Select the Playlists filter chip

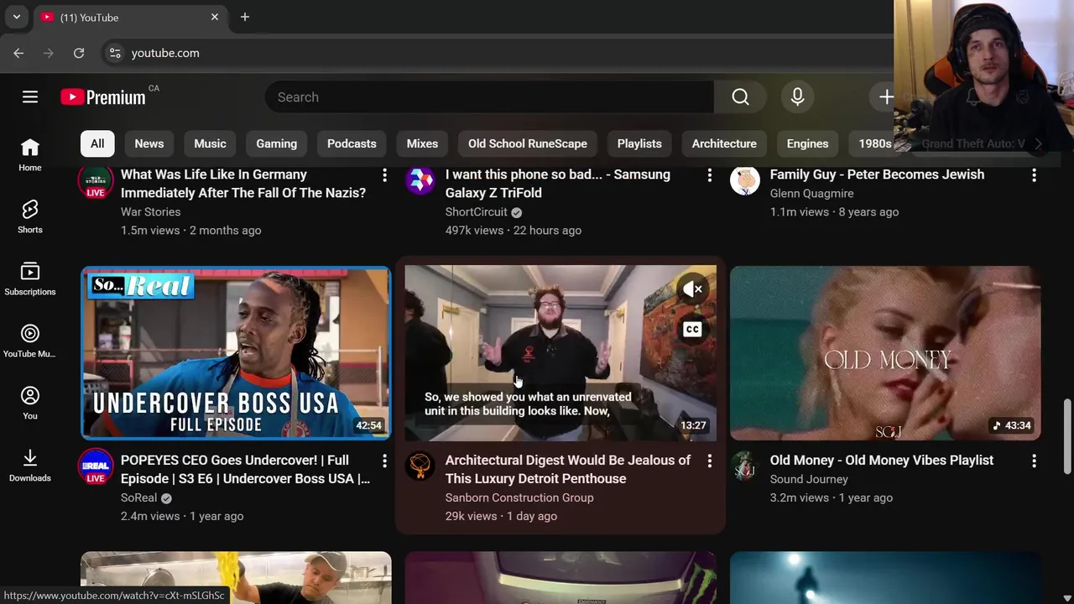pyautogui.click(x=639, y=143)
